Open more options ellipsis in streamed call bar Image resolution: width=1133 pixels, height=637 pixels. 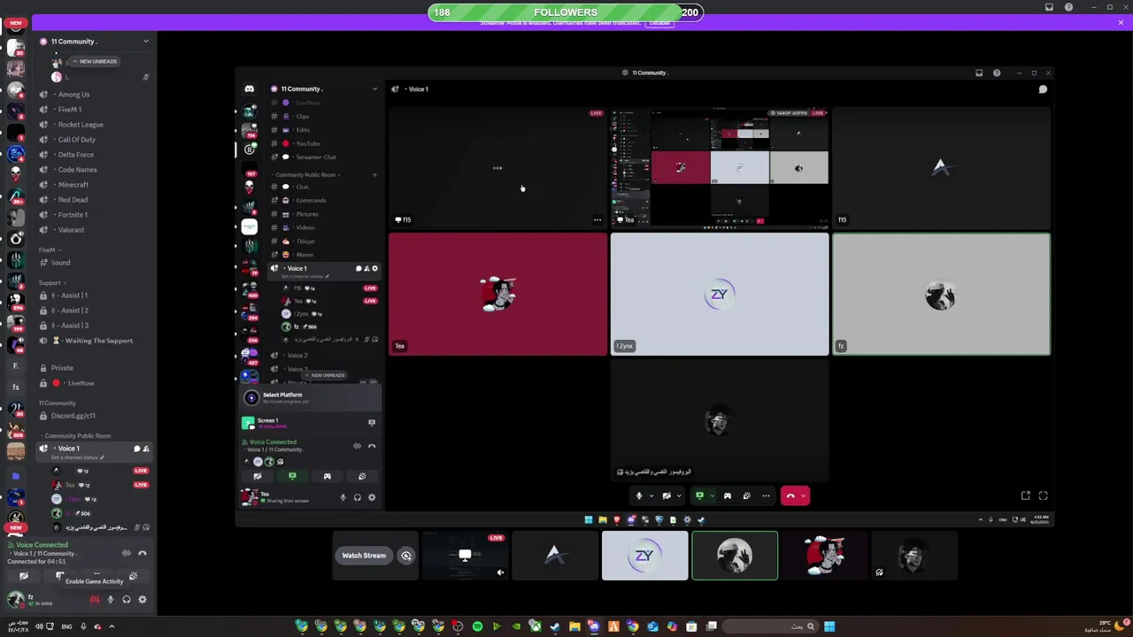pos(766,495)
